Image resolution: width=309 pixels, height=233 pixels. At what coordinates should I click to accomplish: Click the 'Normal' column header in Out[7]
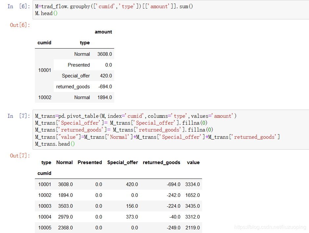64,162
